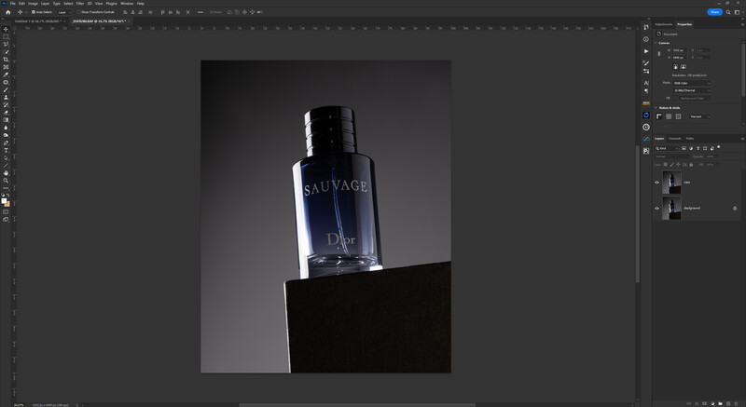Change the screen mode
Screen dimensions: 746x407
click(x=6, y=220)
